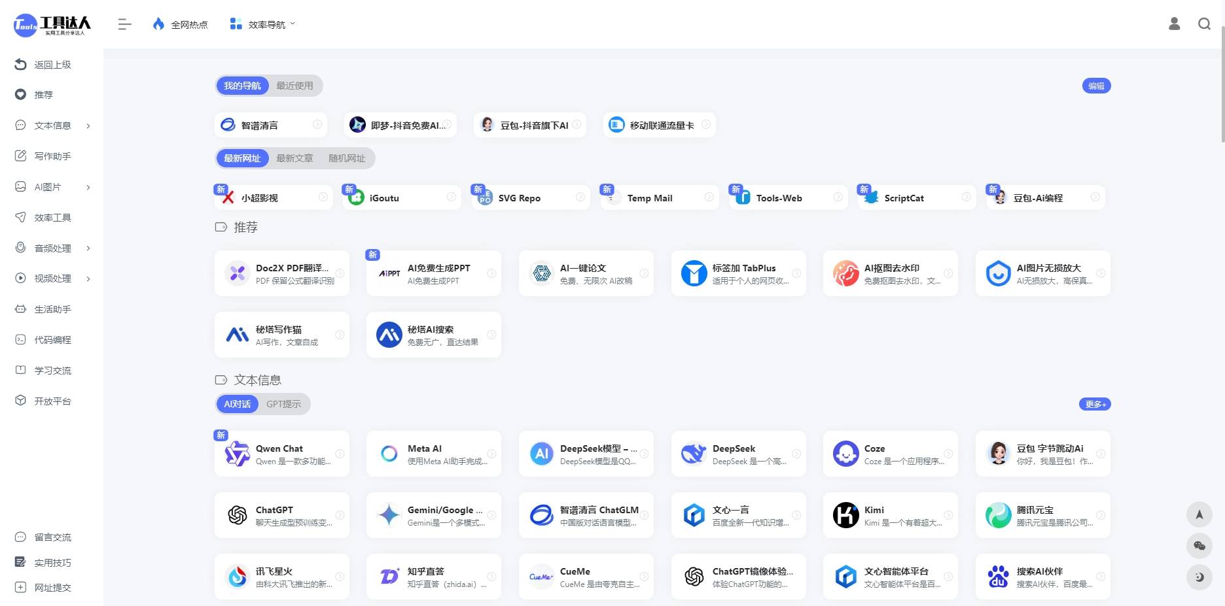This screenshot has width=1225, height=606.
Task: Open the DeepSeek whale icon card
Action: coord(739,454)
